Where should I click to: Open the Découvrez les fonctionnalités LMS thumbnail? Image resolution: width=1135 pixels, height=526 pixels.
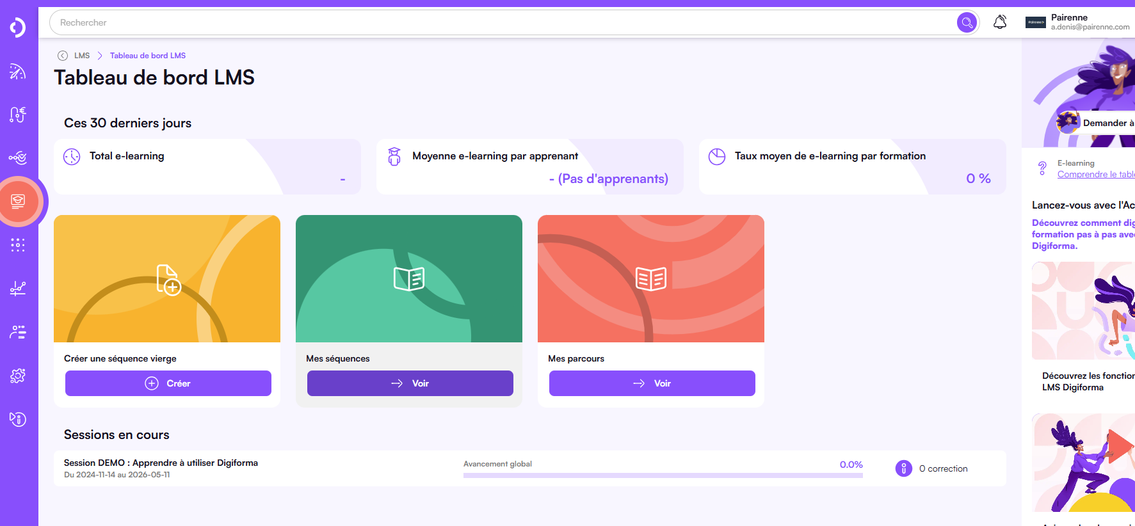pos(1083,311)
